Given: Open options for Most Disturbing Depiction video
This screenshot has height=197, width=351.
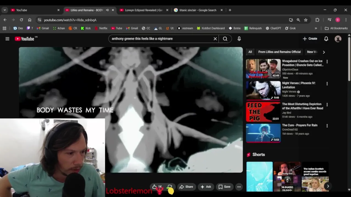Looking at the screenshot, I should pyautogui.click(x=327, y=105).
